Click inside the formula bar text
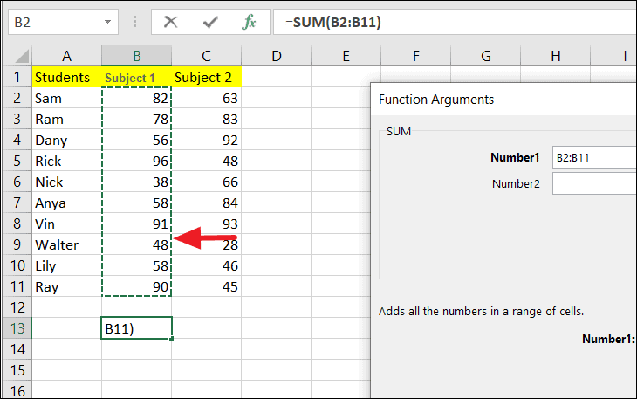The image size is (637, 399). click(454, 22)
